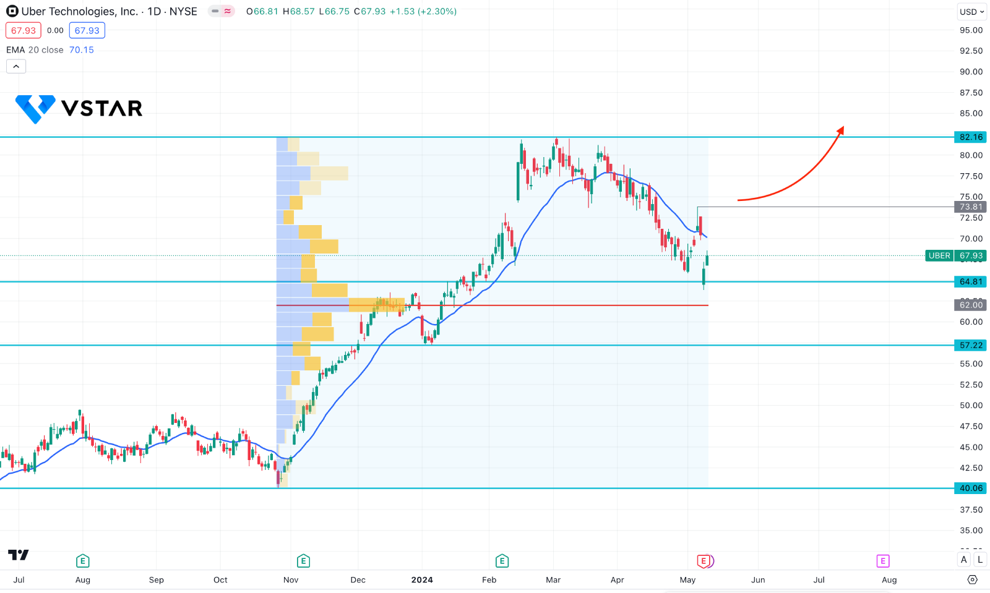Select the 40.06 price level label
The image size is (990, 593).
pos(971,488)
